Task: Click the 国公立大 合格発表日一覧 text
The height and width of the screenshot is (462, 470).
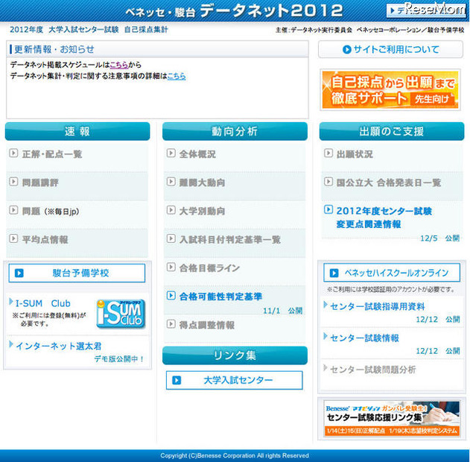Action: click(x=389, y=183)
